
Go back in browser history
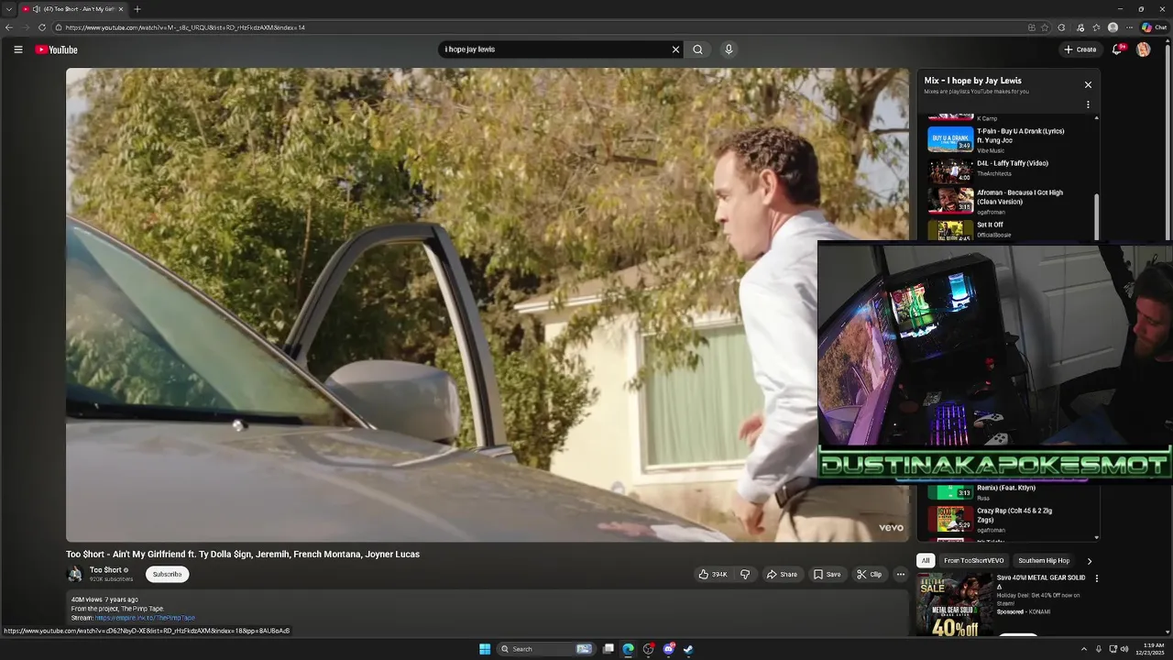pos(8,27)
